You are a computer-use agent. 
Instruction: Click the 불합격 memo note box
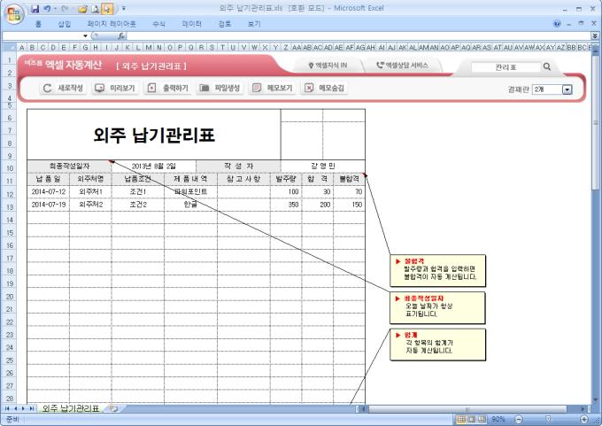(x=437, y=270)
